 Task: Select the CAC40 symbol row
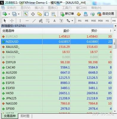click(x=57, y=68)
